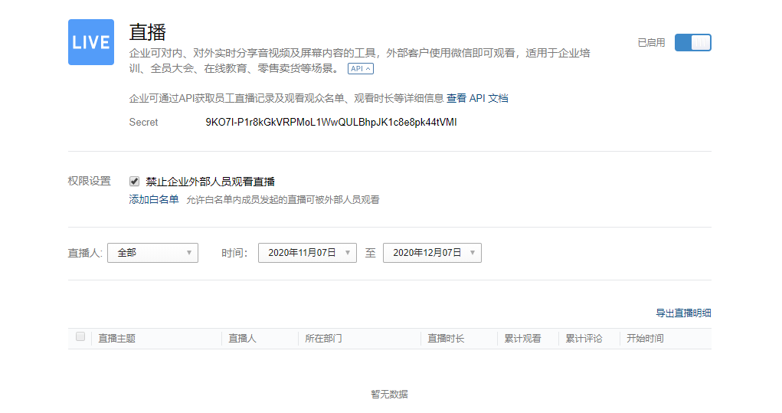The height and width of the screenshot is (413, 782).
Task: Uncheck 禁止企业外部人员观看直播 checkbox
Action: [134, 181]
